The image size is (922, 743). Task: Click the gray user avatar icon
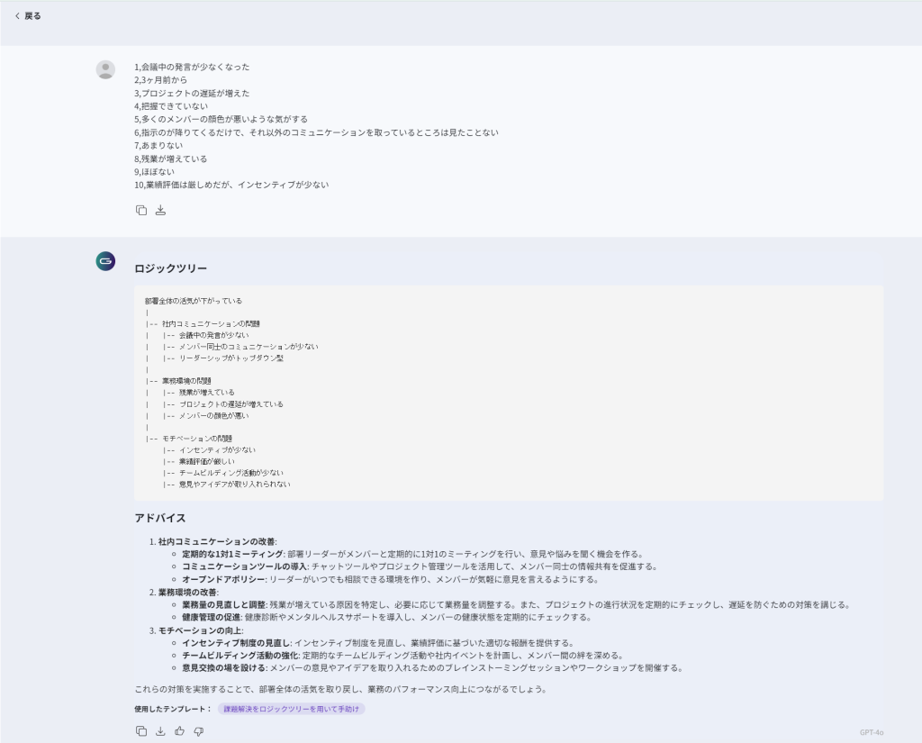105,69
